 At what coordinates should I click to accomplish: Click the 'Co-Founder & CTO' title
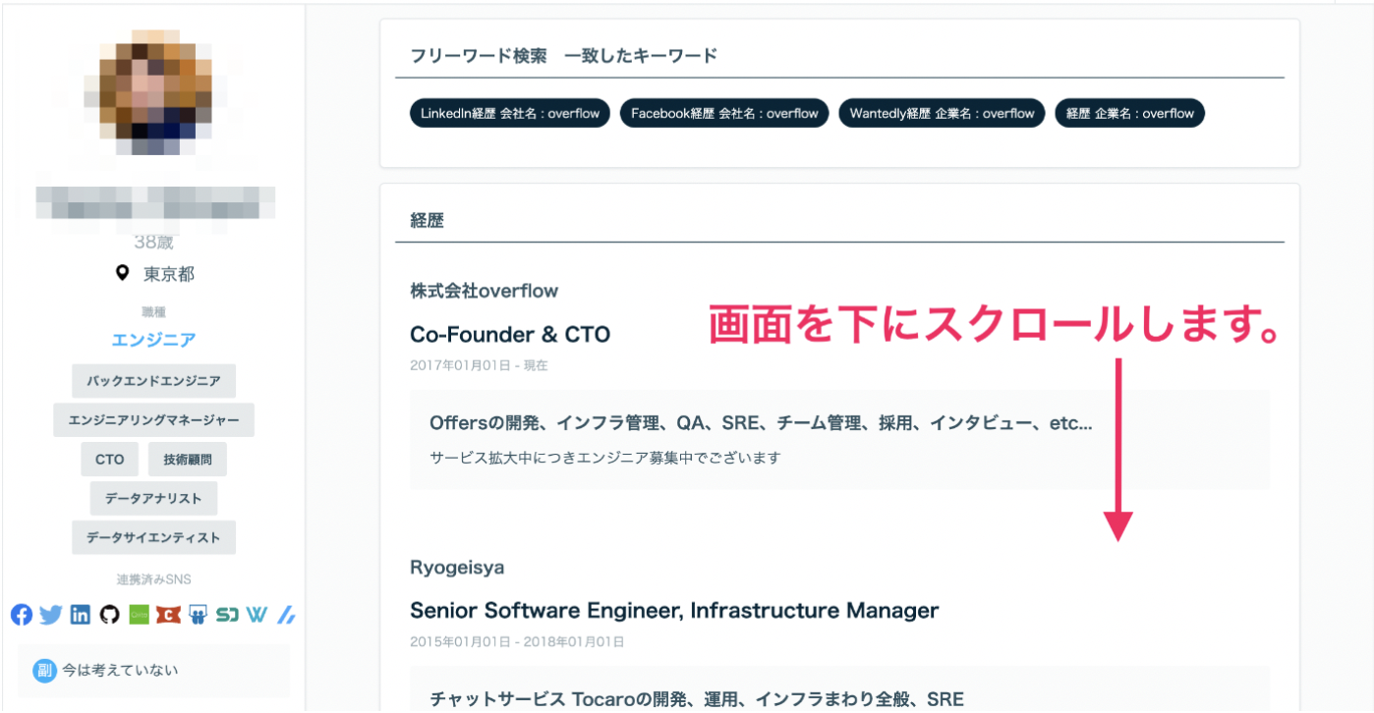pos(510,335)
